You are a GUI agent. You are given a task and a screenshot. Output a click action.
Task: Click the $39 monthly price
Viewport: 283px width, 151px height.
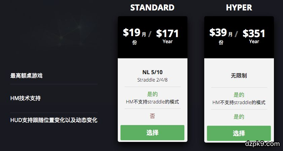click(x=218, y=33)
